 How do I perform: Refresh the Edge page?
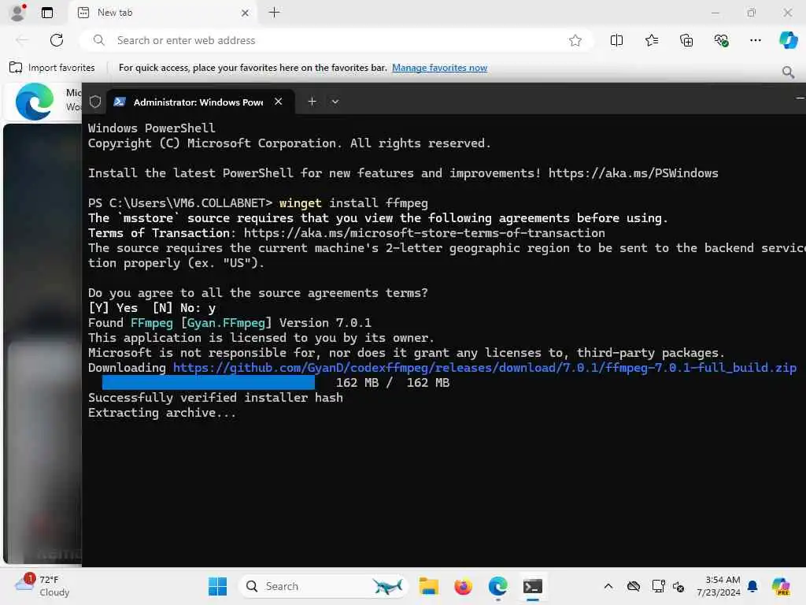[57, 40]
